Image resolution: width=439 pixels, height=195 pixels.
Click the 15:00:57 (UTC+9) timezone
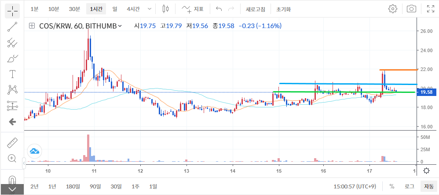[x=355, y=186]
